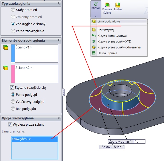Click the small arrow under Krzywe
This screenshot has height=161, width=164.
tap(96, 16)
